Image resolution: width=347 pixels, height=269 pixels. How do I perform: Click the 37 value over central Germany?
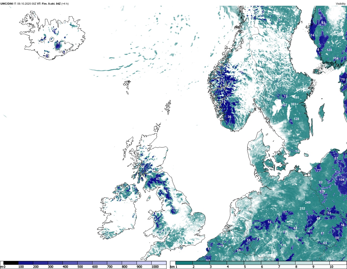[285, 212]
